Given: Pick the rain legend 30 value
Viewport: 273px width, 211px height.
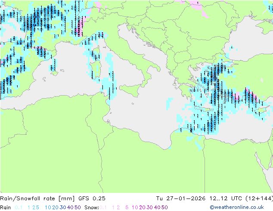Looking at the screenshot, I should click(63, 208).
